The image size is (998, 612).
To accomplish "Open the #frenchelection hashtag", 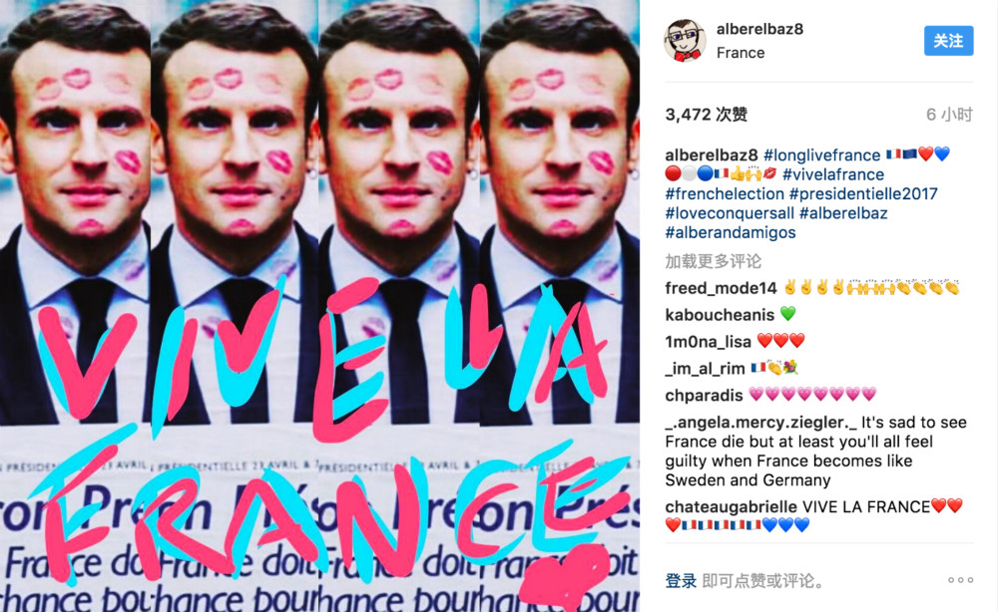I will point(725,193).
